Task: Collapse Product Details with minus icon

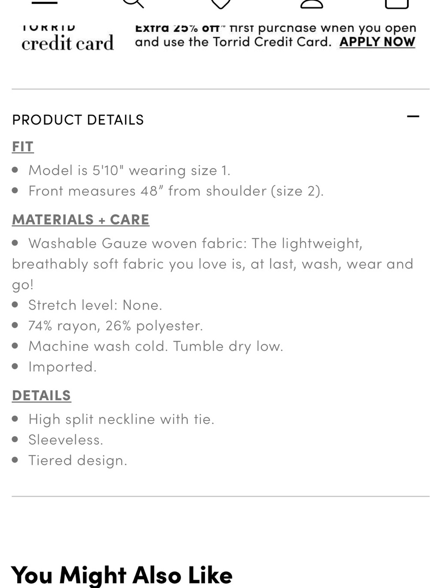Action: (413, 117)
